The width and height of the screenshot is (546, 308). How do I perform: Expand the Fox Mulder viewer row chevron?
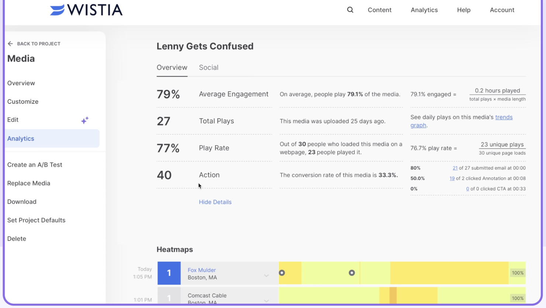266,276
